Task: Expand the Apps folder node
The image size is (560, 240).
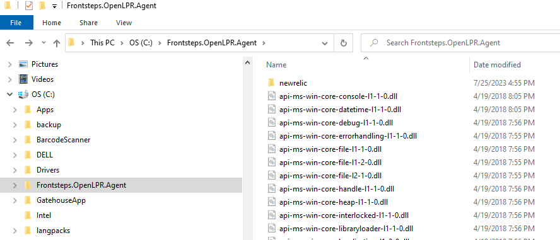Action: (x=15, y=110)
